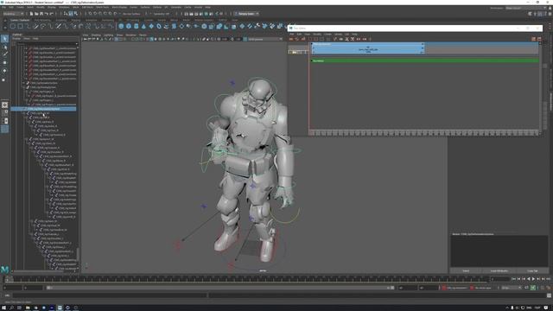Open the Library menu in Trax Editor
The image size is (553, 311).
click(x=338, y=35)
